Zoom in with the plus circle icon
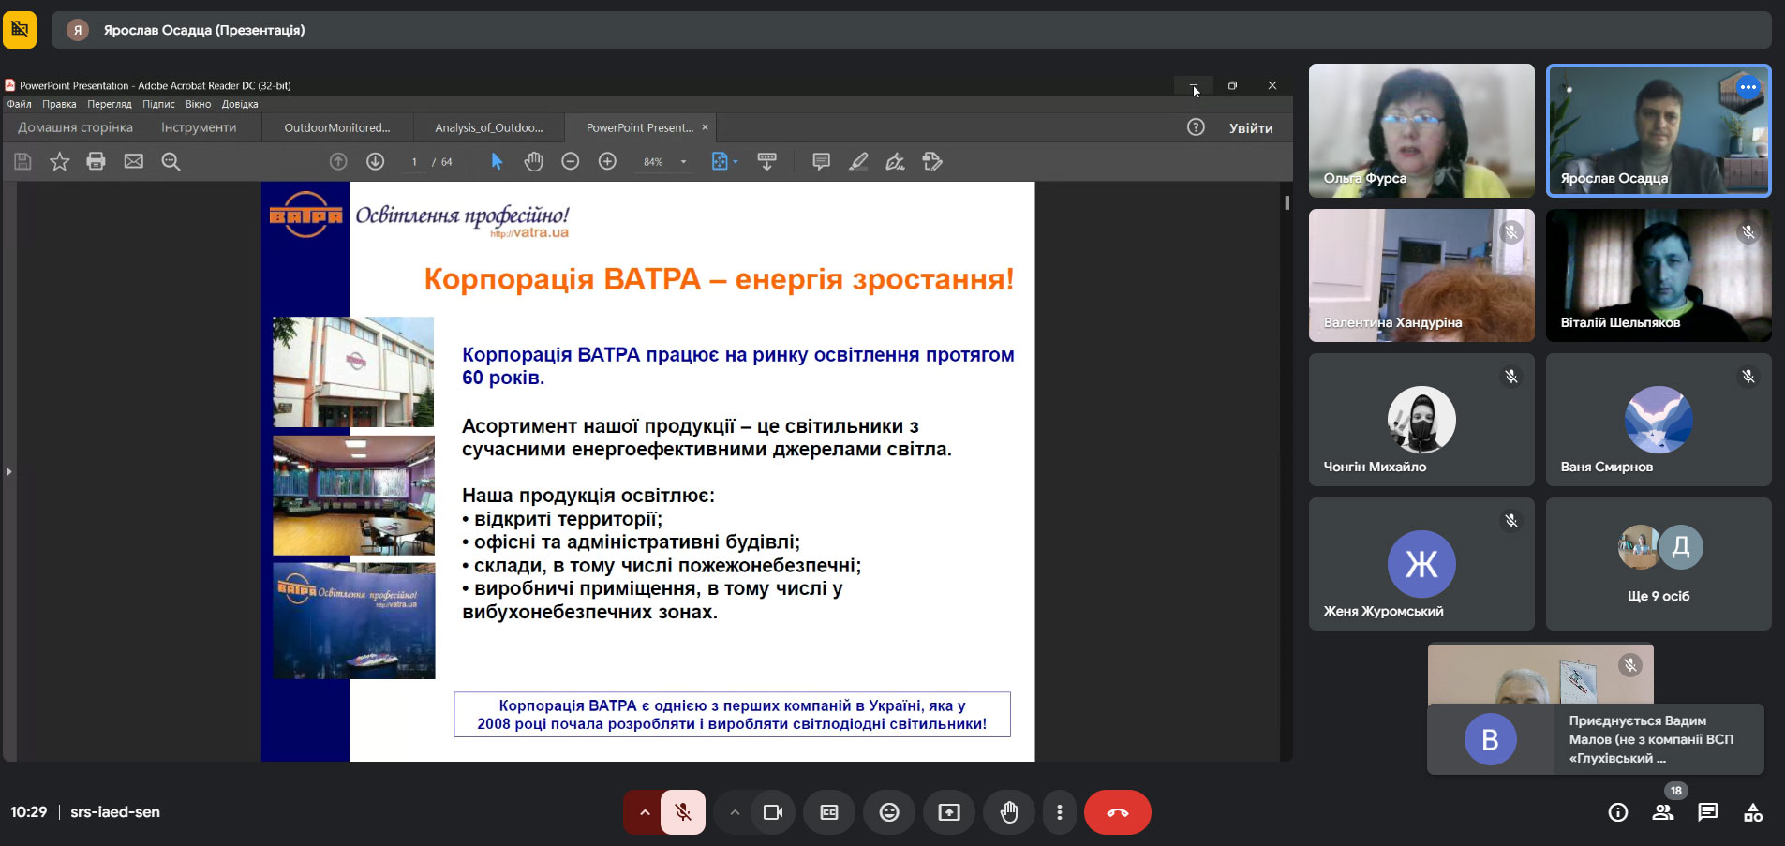Screen dimensions: 1785x846 pos(607,162)
